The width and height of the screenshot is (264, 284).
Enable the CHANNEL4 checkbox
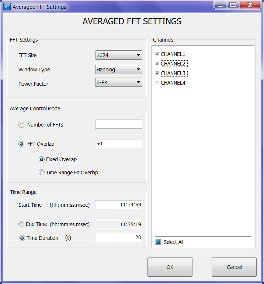157,83
